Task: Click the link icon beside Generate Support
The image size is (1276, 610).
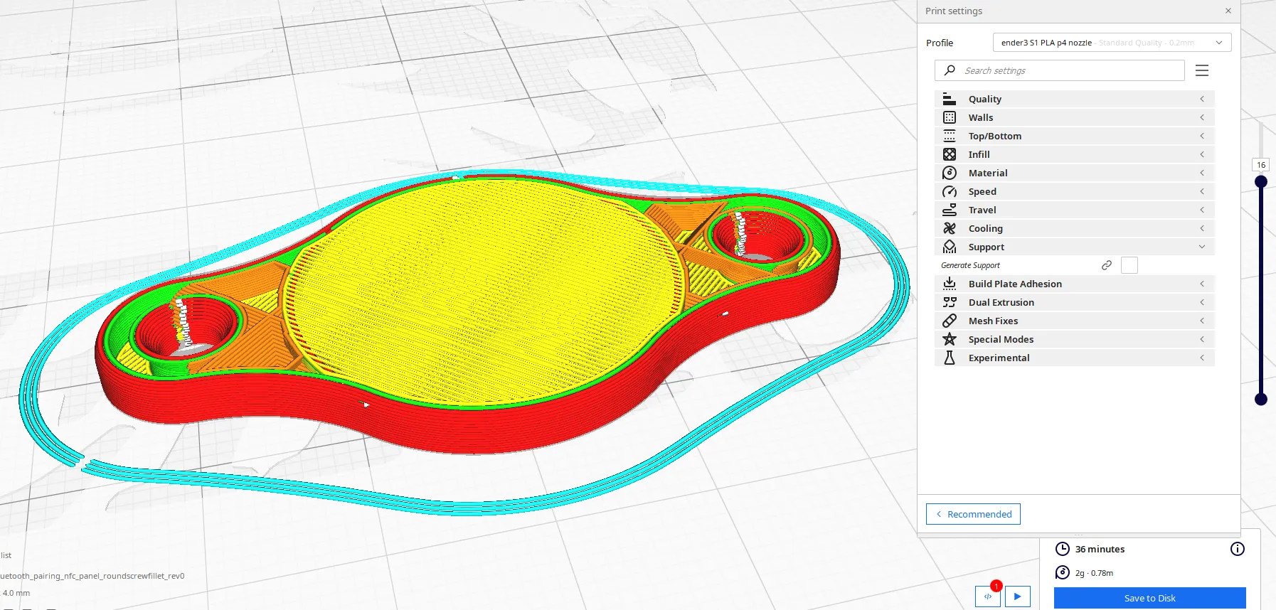Action: (x=1107, y=265)
